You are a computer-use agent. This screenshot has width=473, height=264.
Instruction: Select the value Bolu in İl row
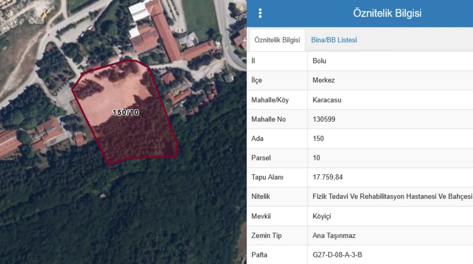pos(319,61)
